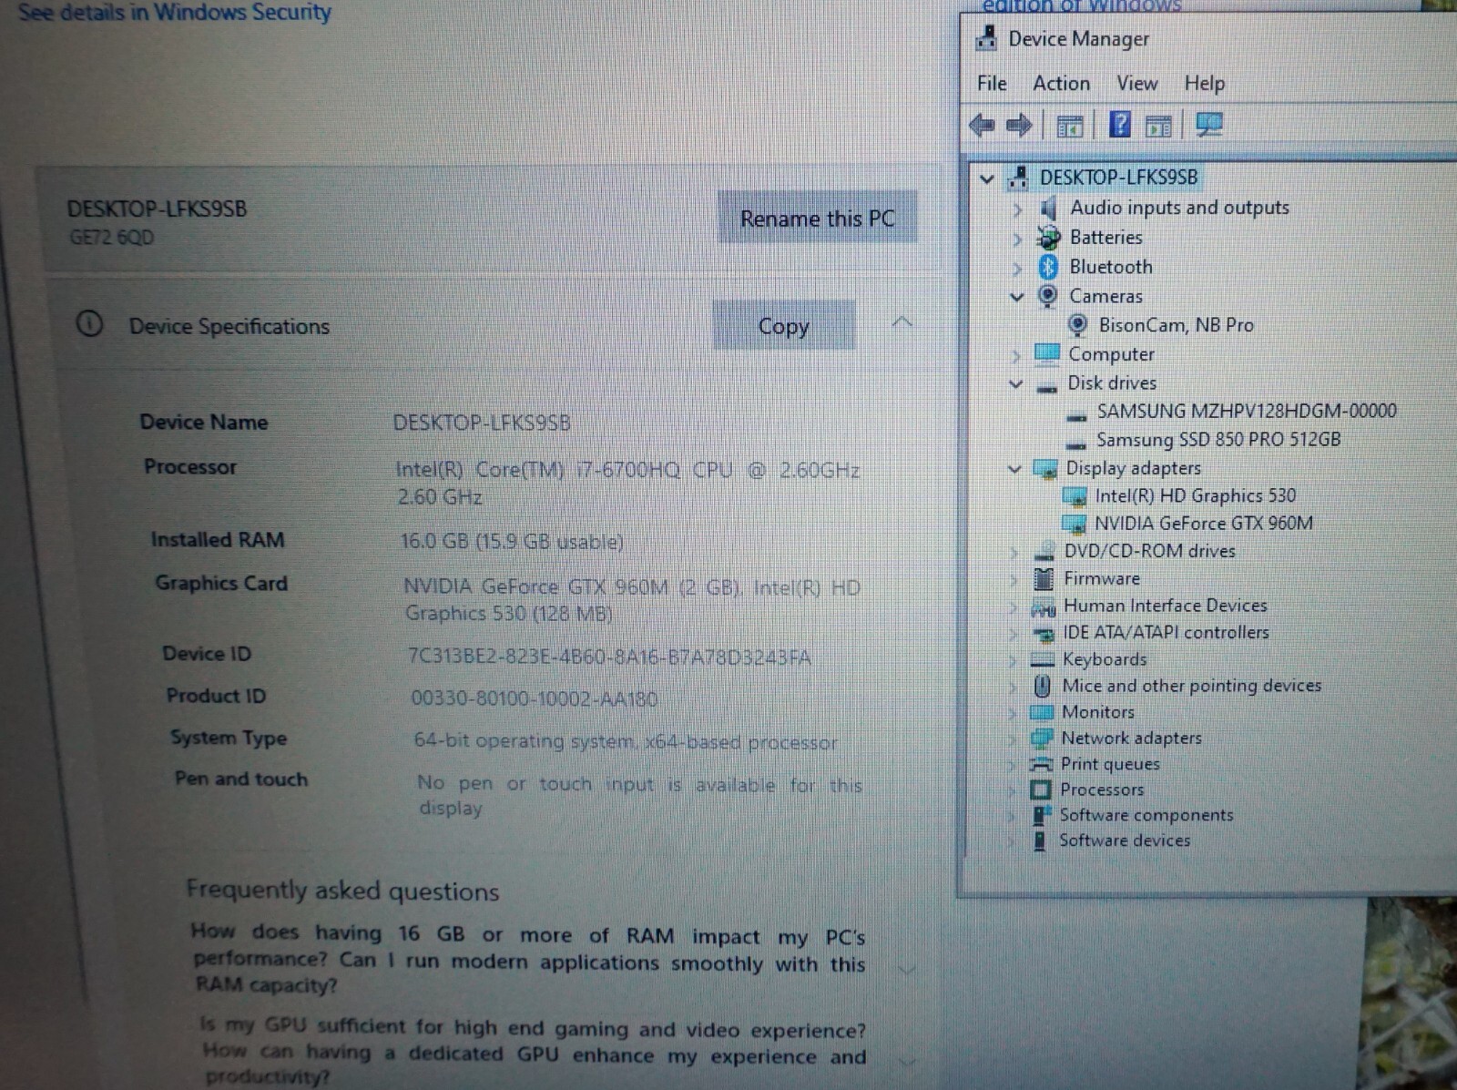Expand the GPU gaming FAQ question chevron

coord(907,1061)
